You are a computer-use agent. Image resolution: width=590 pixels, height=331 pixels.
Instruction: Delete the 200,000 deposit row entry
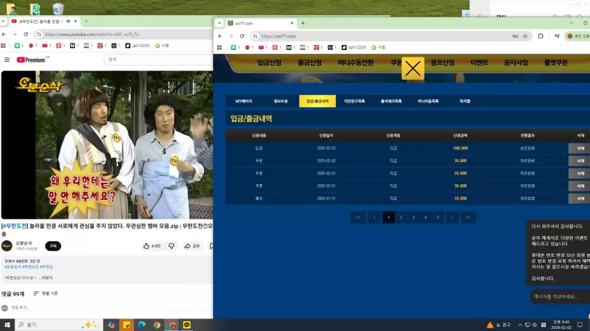click(580, 148)
